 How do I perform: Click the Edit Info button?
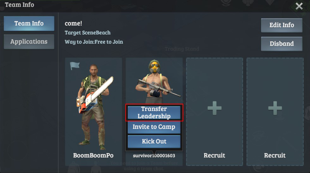pos(282,25)
